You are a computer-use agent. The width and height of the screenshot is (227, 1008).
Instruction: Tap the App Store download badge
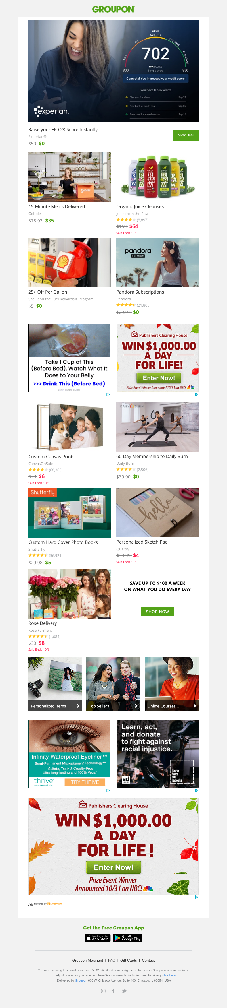coord(98,938)
